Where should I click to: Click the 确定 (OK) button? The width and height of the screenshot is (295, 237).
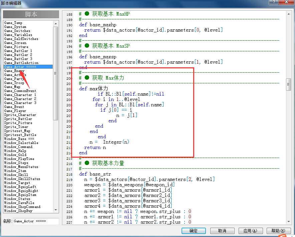194,231
